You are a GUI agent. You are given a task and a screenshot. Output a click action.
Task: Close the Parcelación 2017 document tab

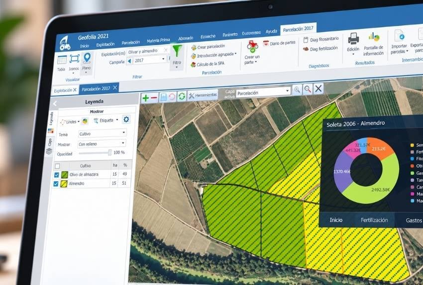click(115, 88)
